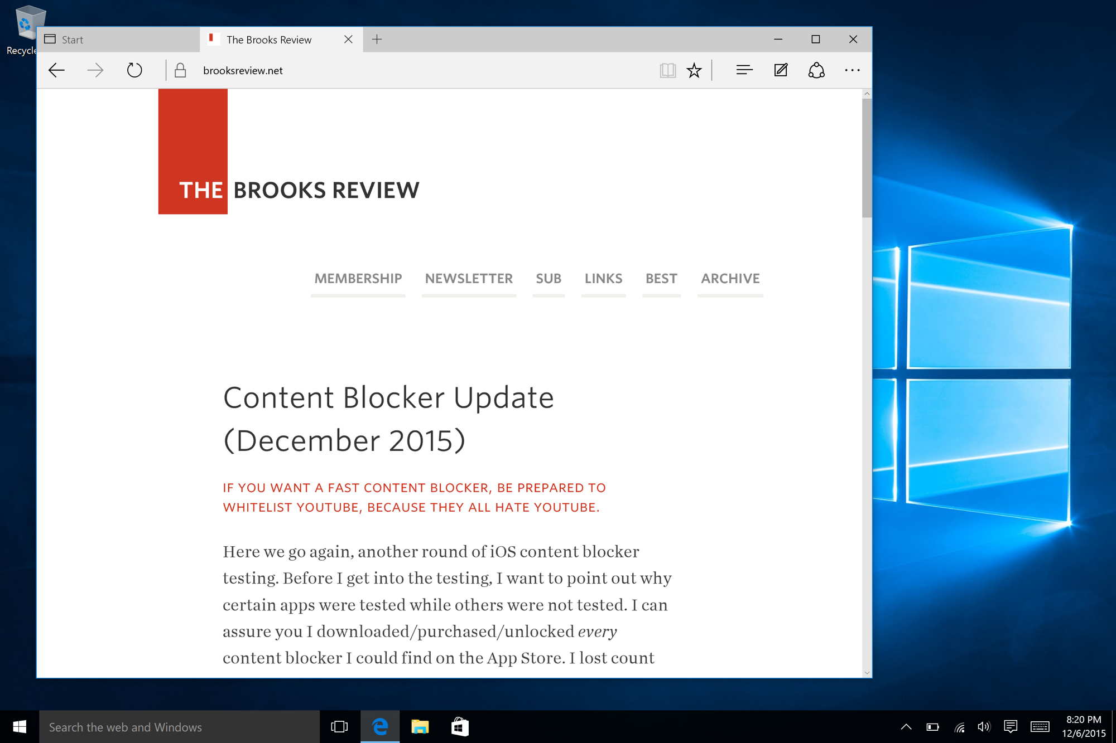Click the Search the web and Windows box

coord(179,727)
